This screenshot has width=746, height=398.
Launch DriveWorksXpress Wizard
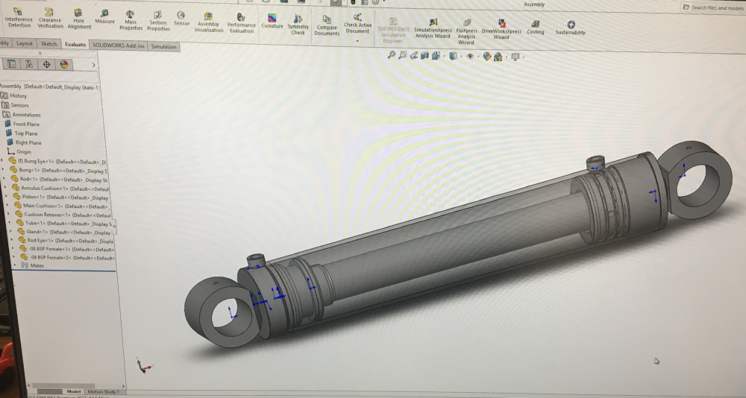tap(501, 30)
